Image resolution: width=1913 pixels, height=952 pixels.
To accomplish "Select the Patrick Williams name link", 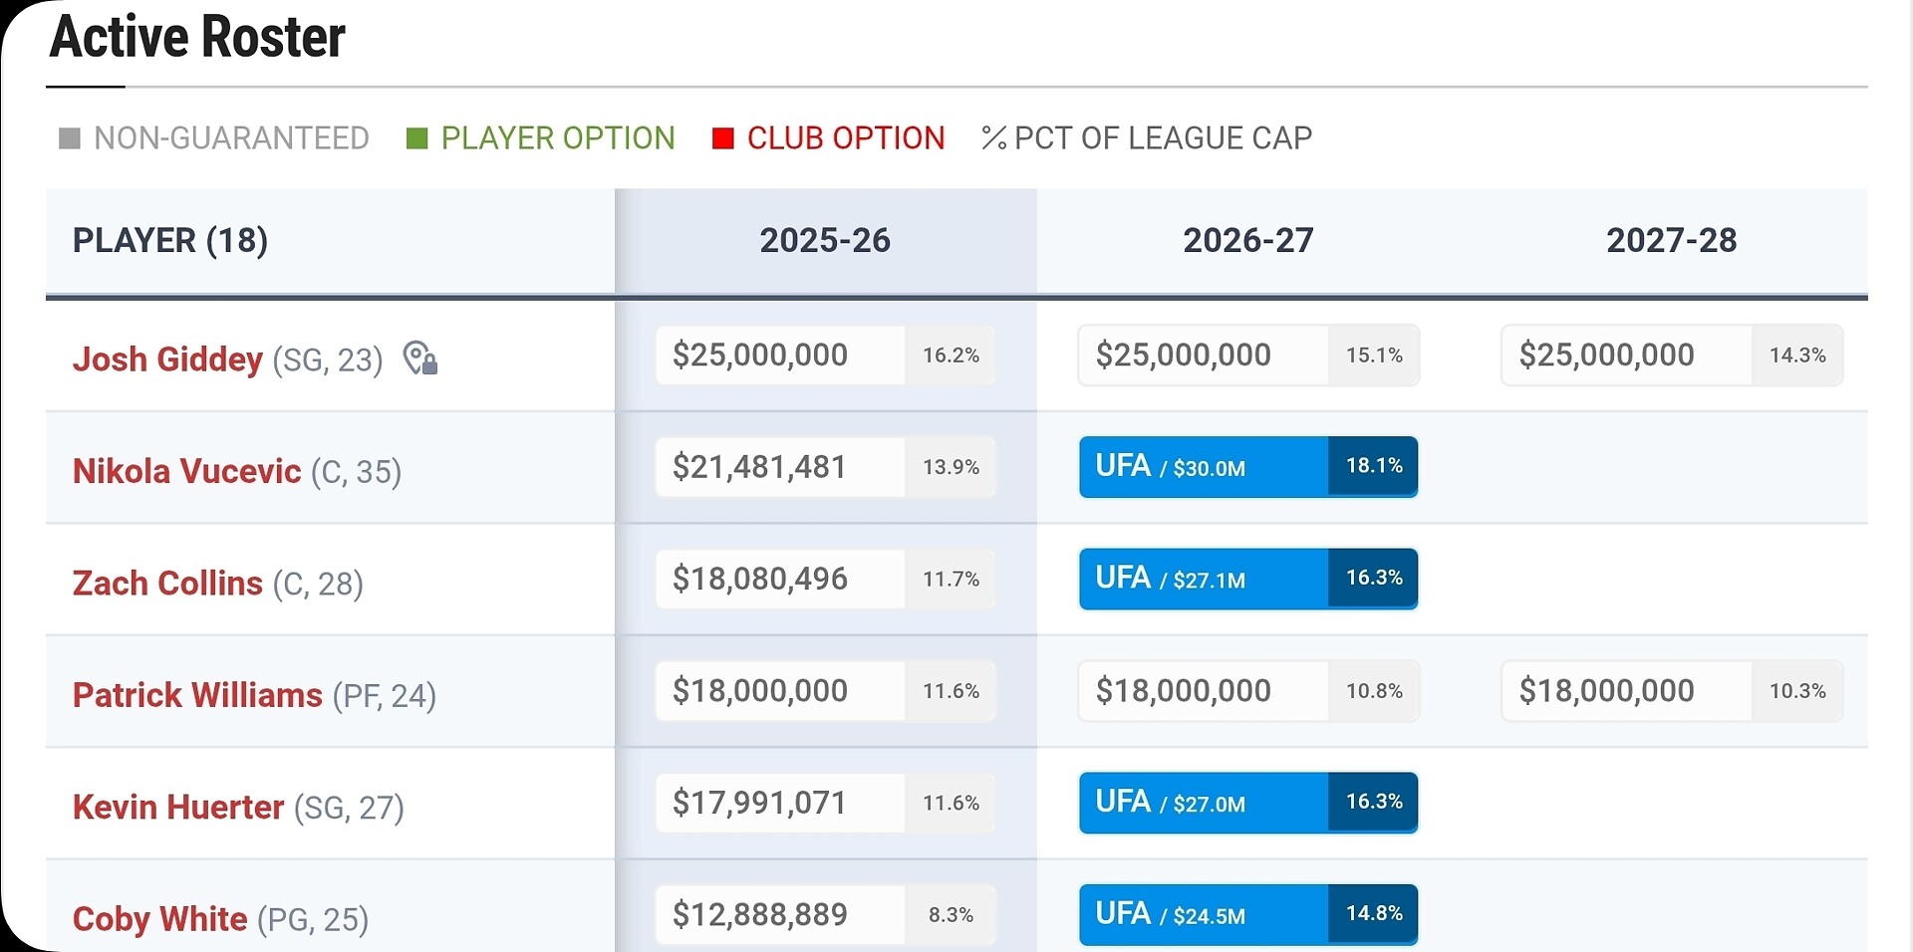I will pyautogui.click(x=197, y=694).
